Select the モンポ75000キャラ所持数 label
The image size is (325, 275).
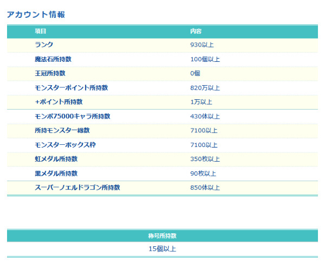tap(73, 116)
